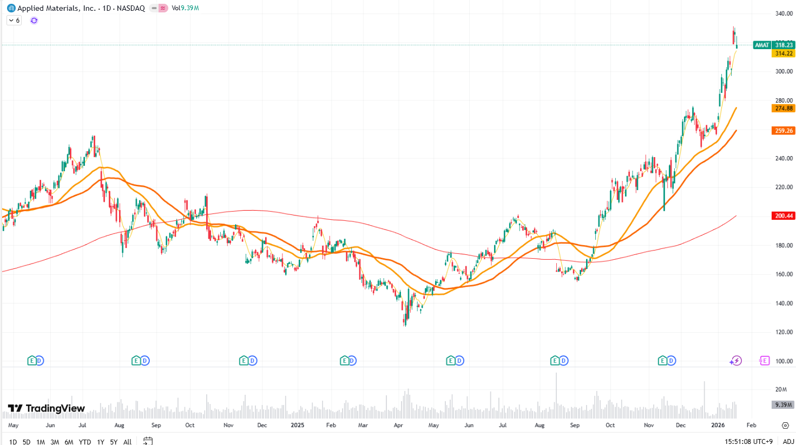Open earnings E marker from mid-August 2024
Viewport: 796px width, 445px height.
(136, 361)
